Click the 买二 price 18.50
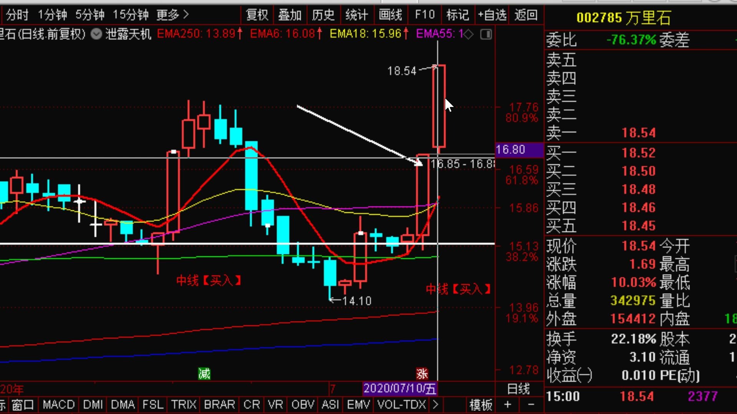This screenshot has width=737, height=414. 639,171
